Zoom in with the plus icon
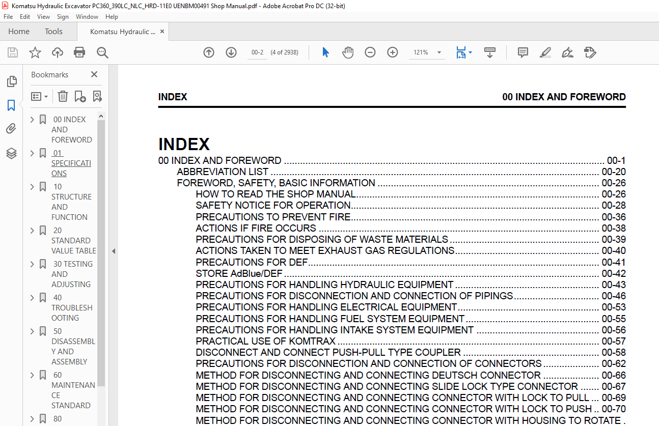This screenshot has width=659, height=426. [393, 52]
